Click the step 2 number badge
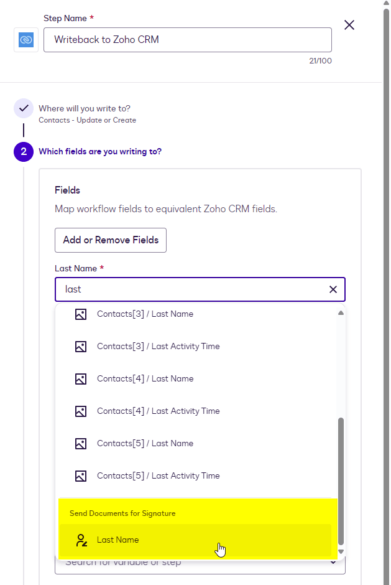 tap(24, 151)
